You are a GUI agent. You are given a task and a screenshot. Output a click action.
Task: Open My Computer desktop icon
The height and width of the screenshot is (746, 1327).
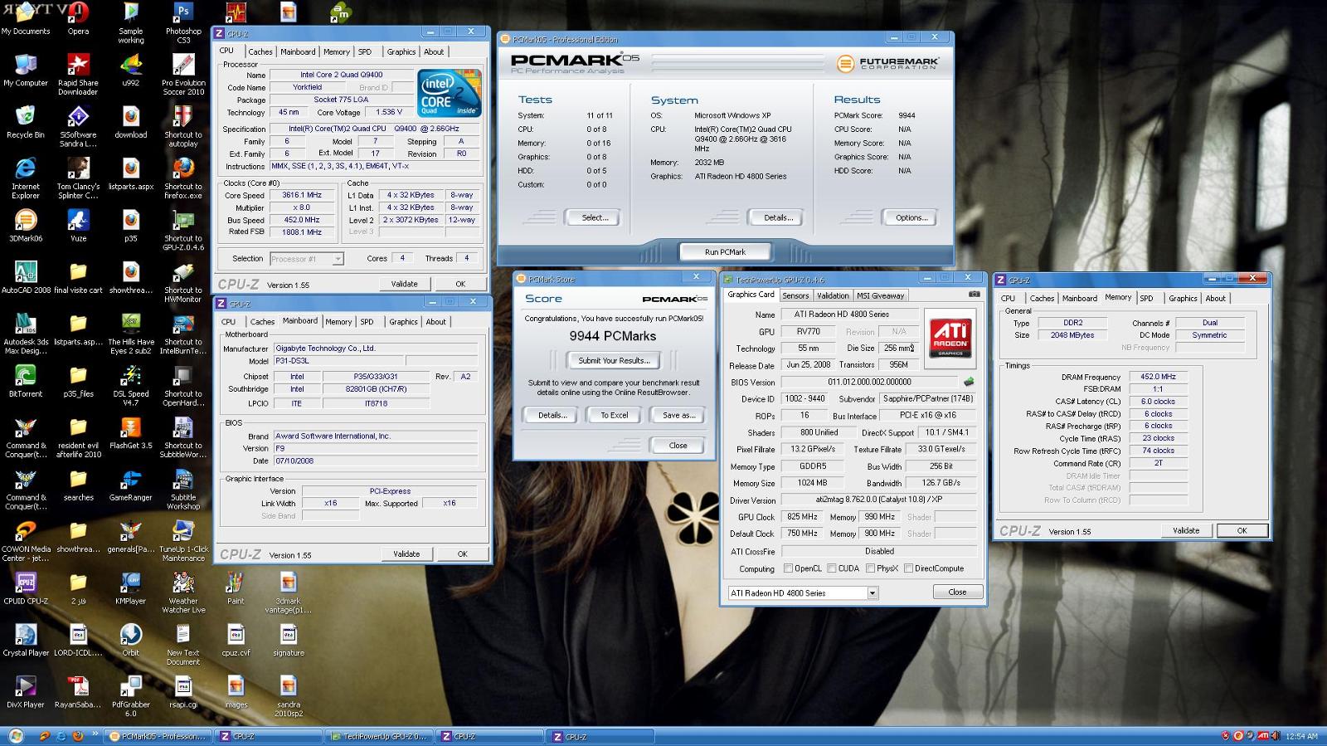(26, 71)
